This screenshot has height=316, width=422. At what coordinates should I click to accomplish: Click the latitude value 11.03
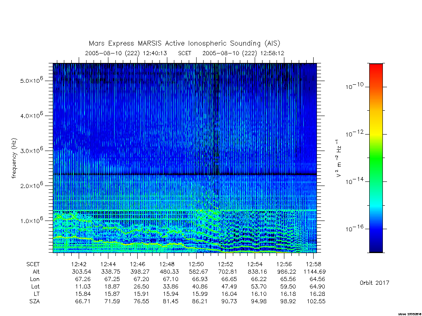coord(83,286)
